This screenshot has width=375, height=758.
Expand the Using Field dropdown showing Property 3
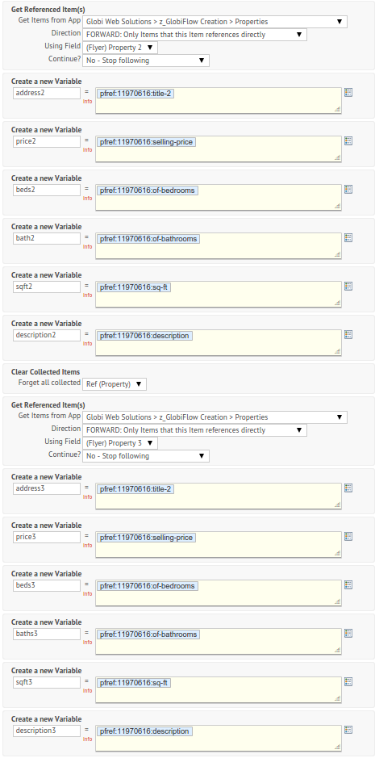(x=120, y=443)
